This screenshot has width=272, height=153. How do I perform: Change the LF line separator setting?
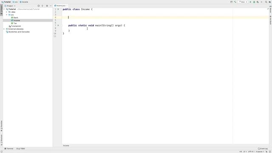tap(245, 151)
